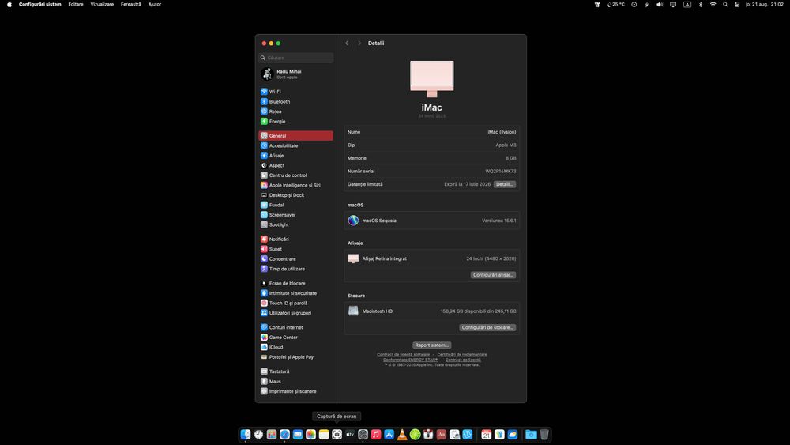This screenshot has width=790, height=445.
Task: Open Control Center in menu bar
Action: click(x=736, y=4)
